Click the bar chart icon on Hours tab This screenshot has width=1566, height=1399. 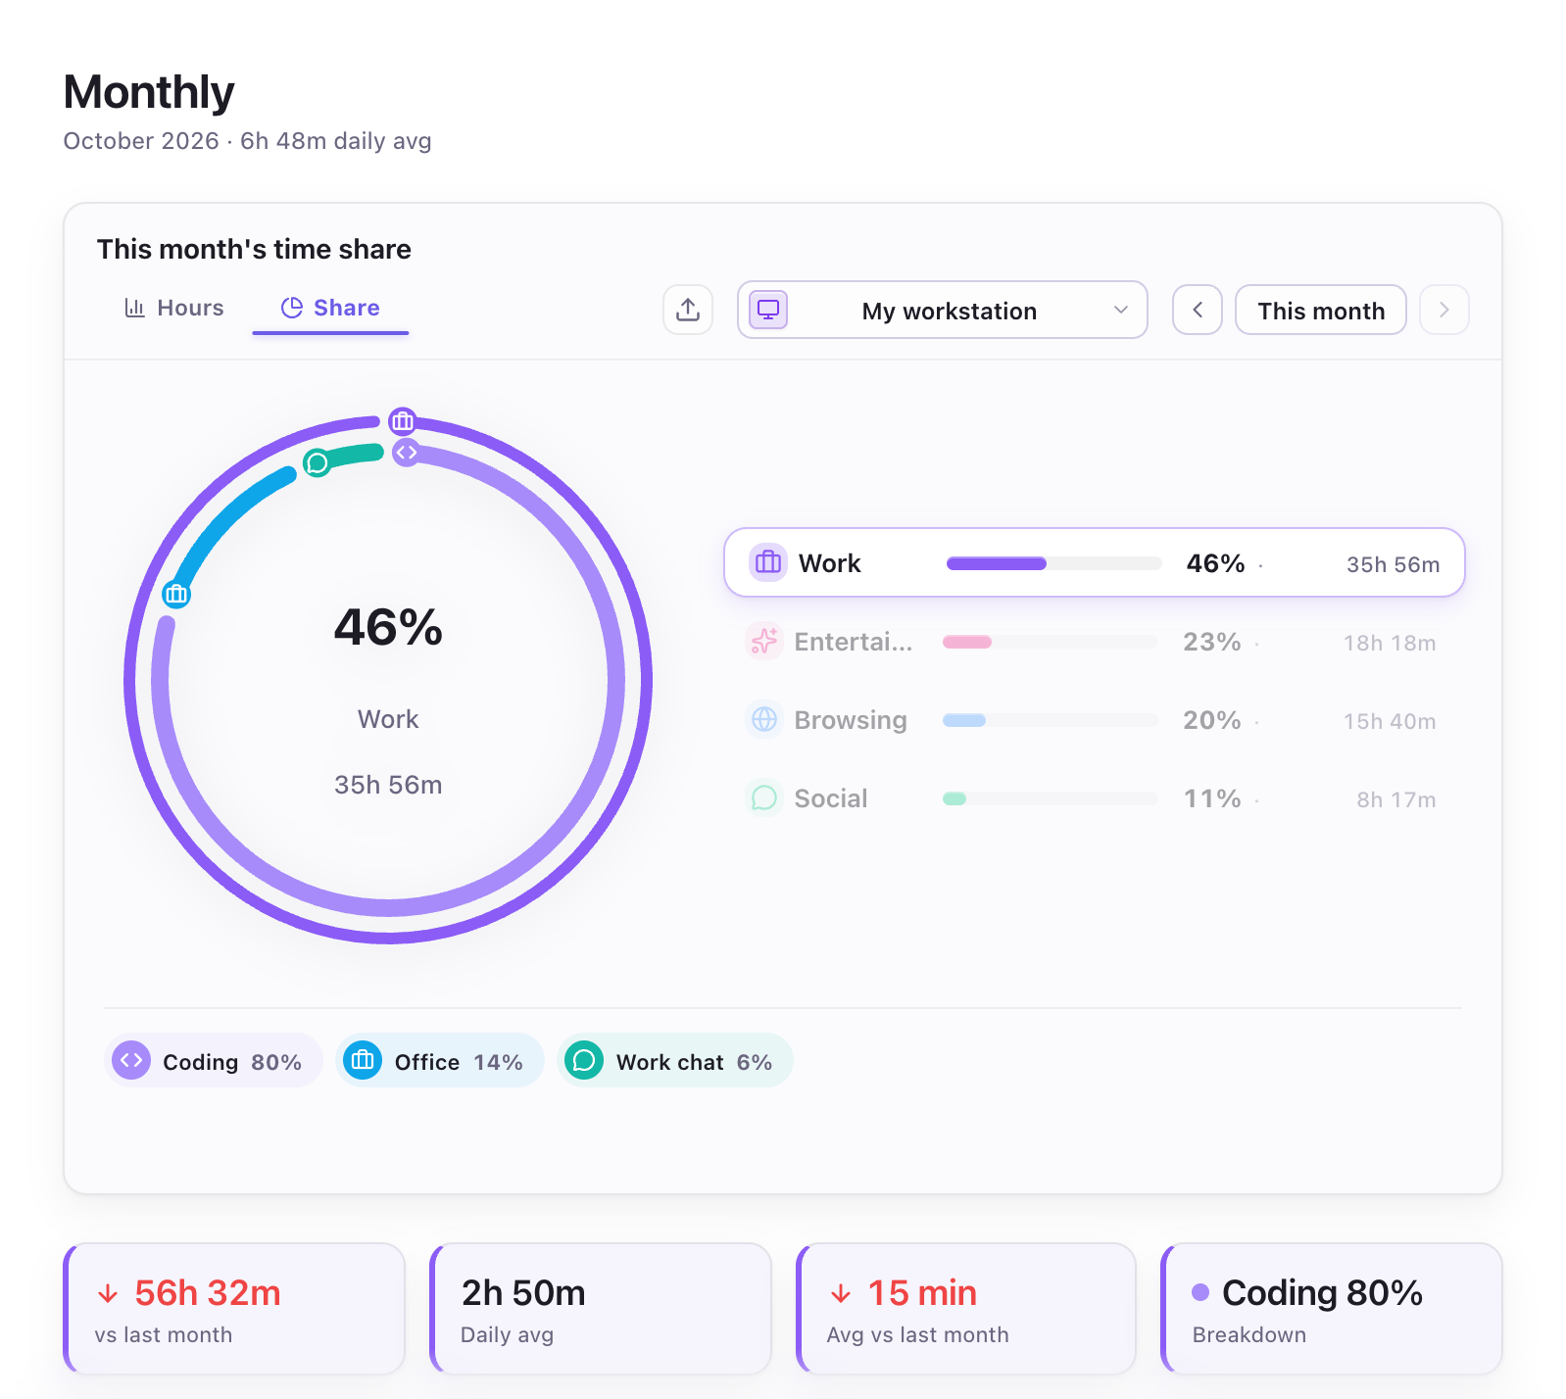point(135,308)
